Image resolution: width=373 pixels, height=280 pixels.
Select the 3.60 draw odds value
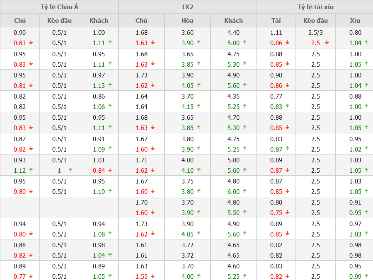187,33
